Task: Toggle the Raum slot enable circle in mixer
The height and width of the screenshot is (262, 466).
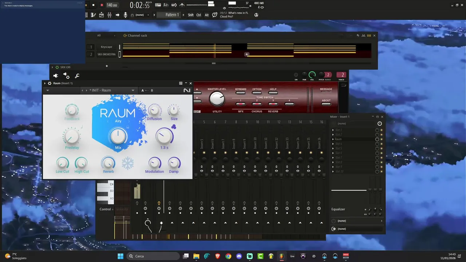Action: [377, 139]
